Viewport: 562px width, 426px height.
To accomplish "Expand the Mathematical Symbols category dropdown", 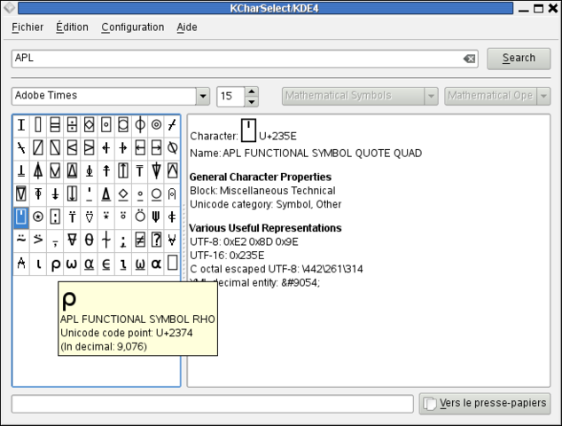I will click(431, 96).
